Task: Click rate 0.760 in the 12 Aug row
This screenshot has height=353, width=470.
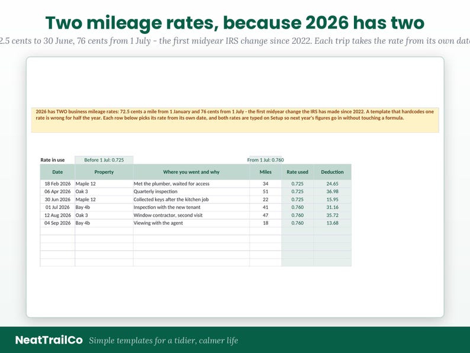Action: click(x=297, y=215)
